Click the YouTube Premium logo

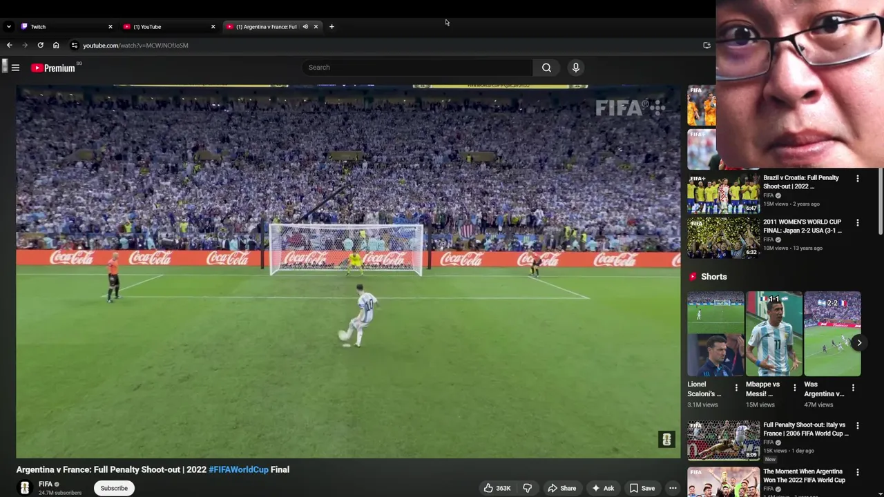tap(52, 68)
